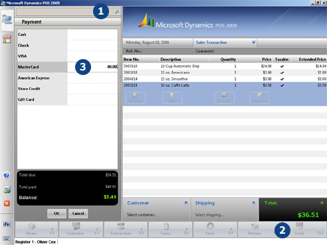
Task: Sort by Quantity column header
Action: pos(228,59)
